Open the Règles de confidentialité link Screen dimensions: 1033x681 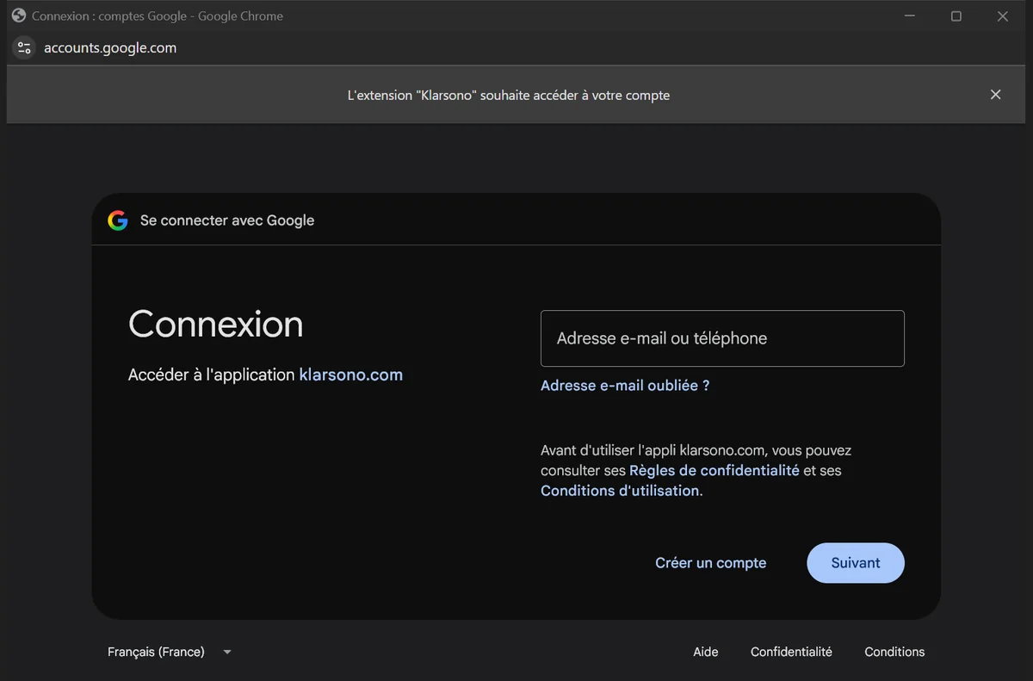click(x=714, y=470)
